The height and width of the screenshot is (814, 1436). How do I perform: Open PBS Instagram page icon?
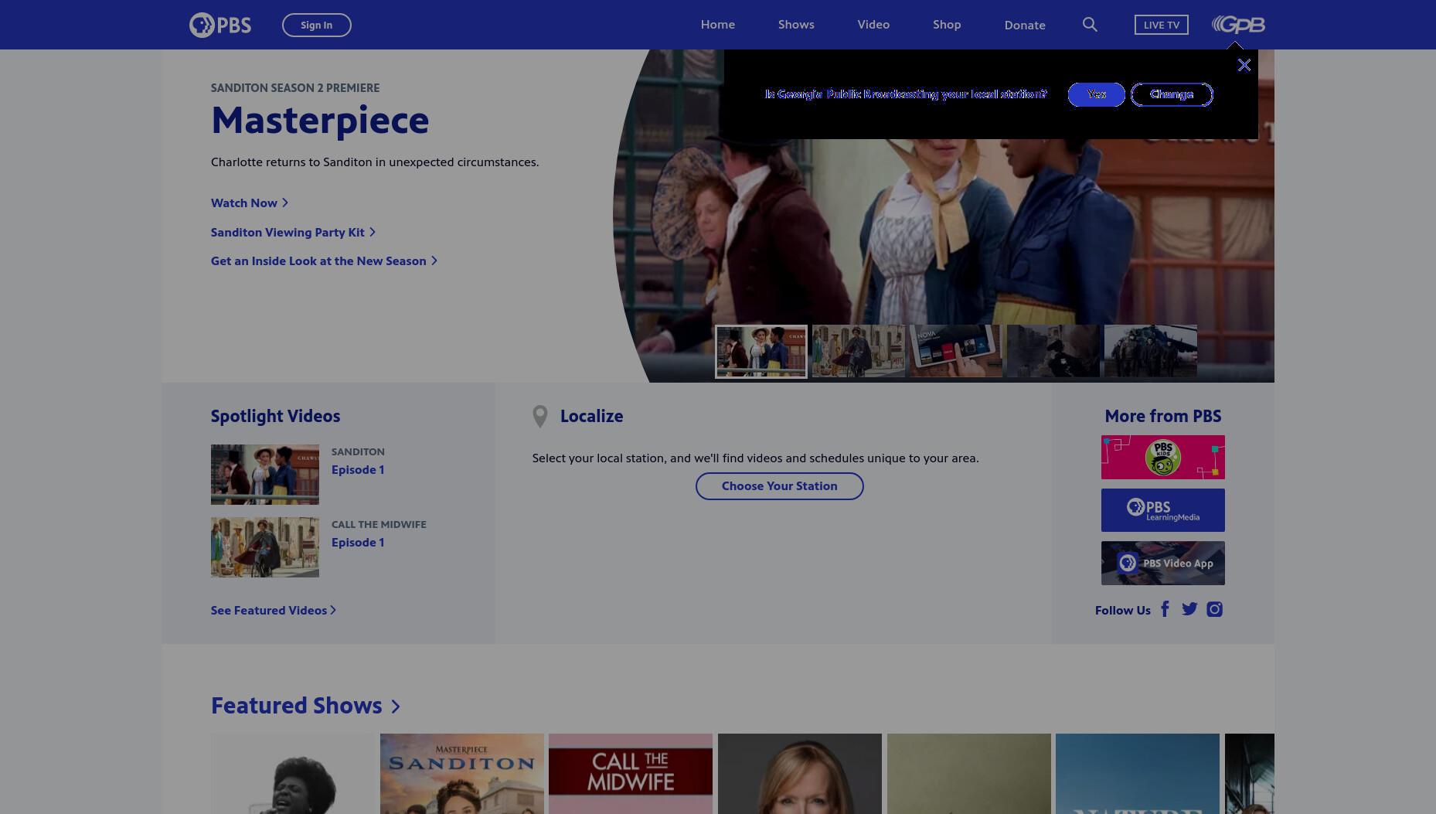tap(1214, 609)
